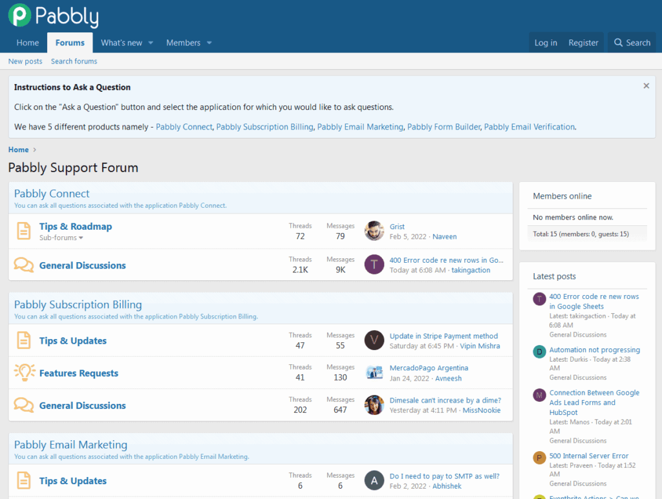662x499 pixels.
Task: Click the purple T avatar in Latest posts
Action: [539, 299]
